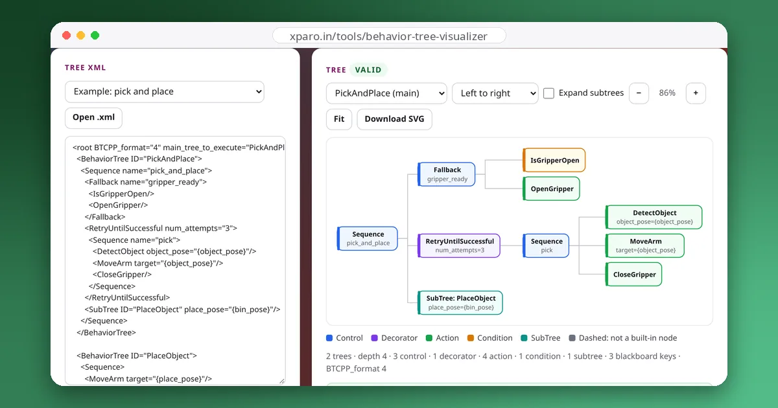Click the '</RetryUntilSuccessful>' closing tag line
This screenshot has height=408, width=778.
pyautogui.click(x=127, y=298)
